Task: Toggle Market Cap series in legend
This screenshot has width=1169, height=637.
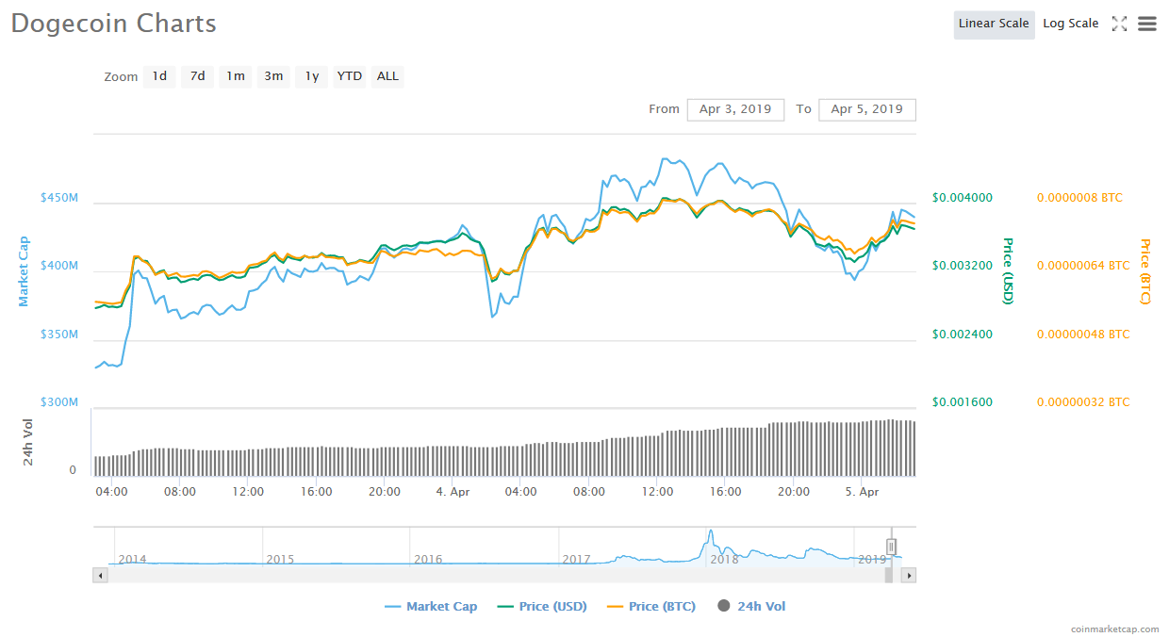Action: [431, 607]
